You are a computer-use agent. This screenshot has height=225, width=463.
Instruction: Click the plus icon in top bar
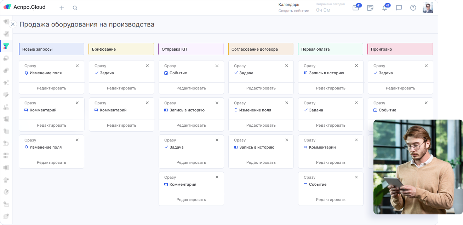click(62, 8)
